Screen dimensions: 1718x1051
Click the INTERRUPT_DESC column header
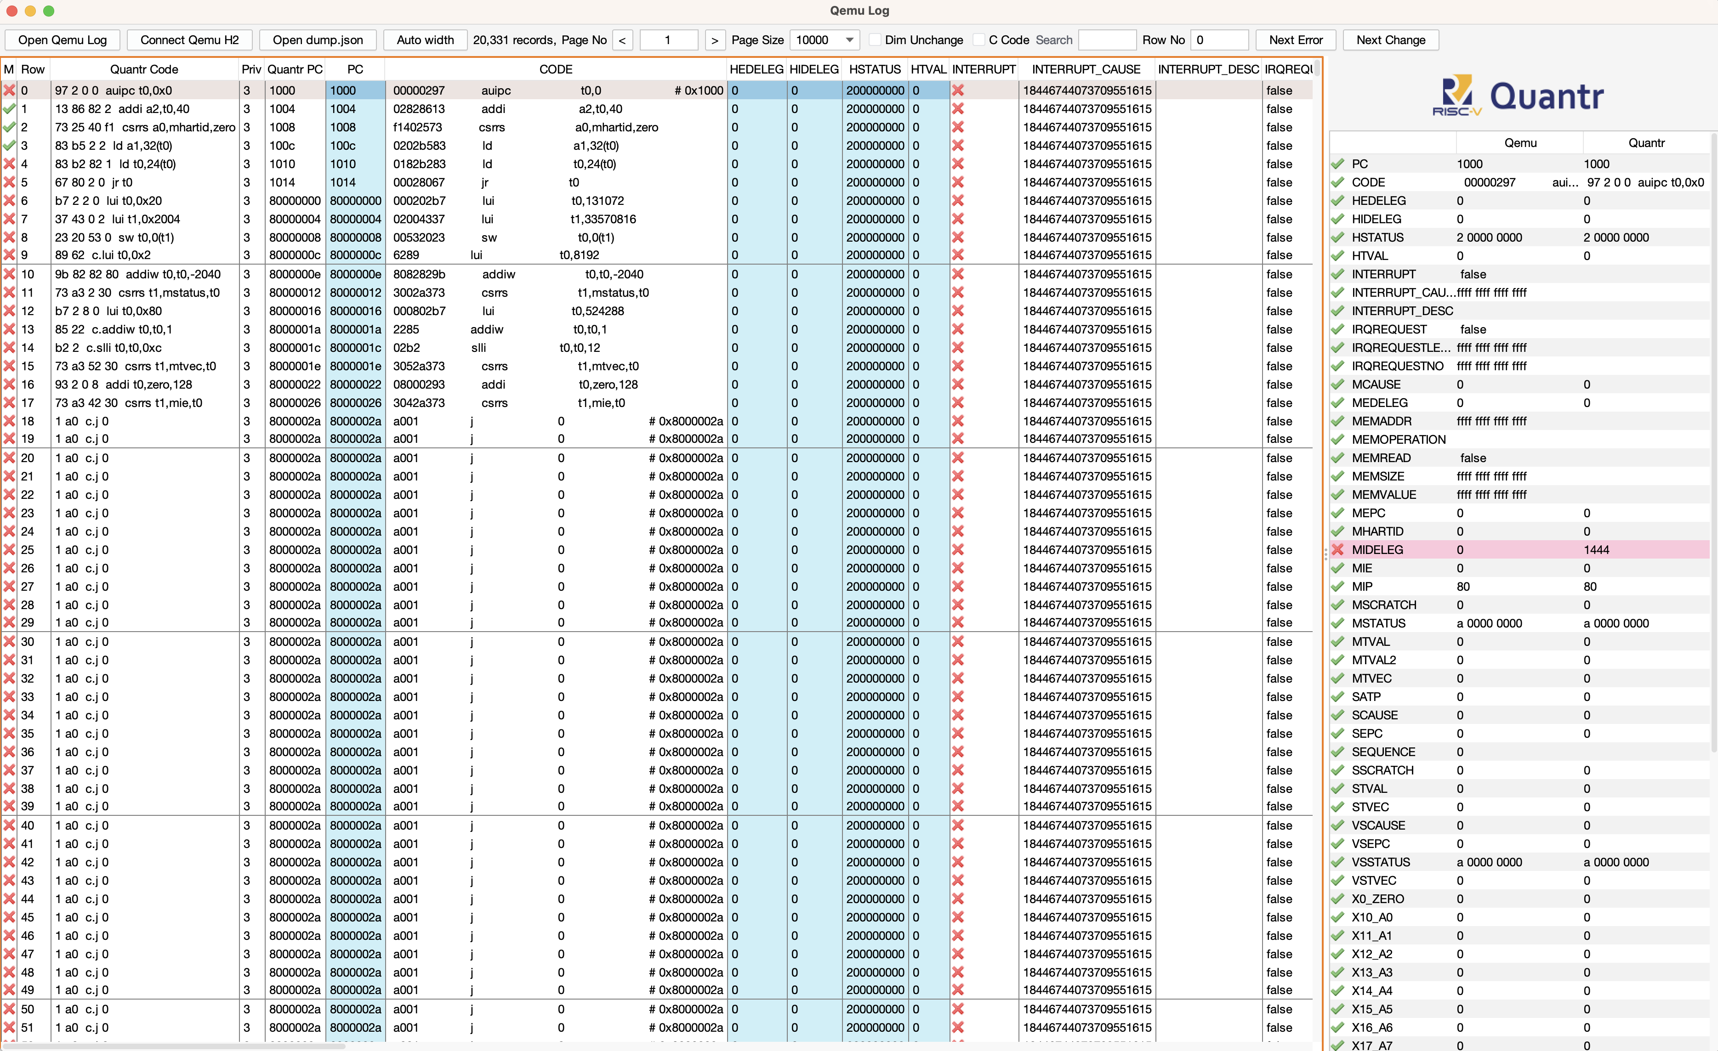point(1208,69)
